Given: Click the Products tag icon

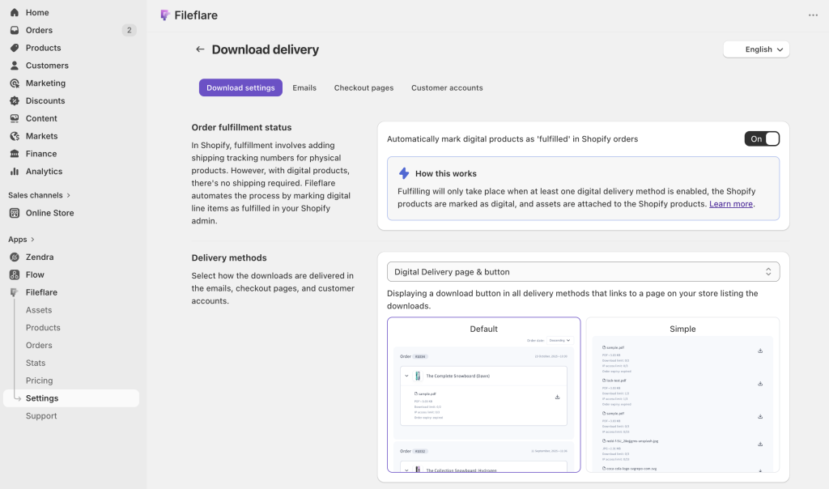Looking at the screenshot, I should coord(15,48).
